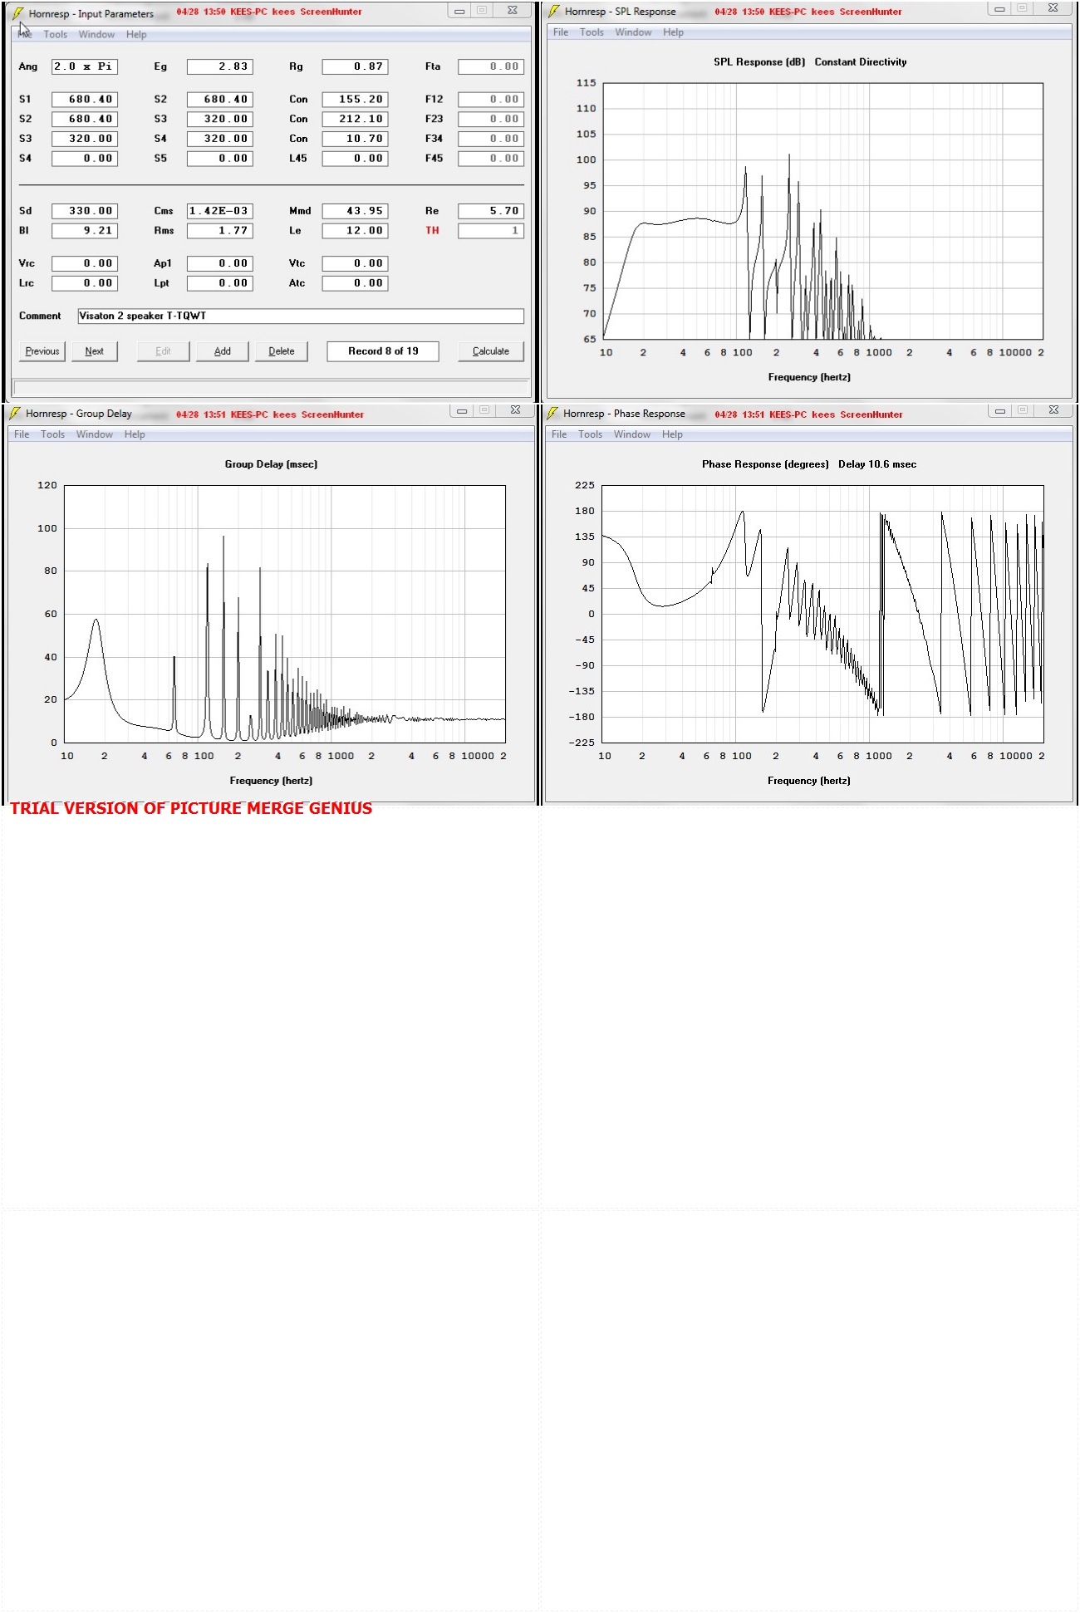Screen dimensions: 1080x1613
Task: Open Tools menu in SPL Response window
Action: [x=592, y=32]
